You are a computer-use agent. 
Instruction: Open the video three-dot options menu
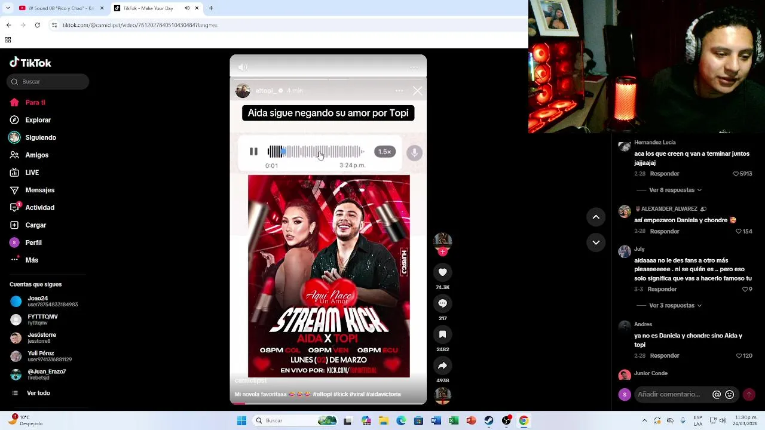tap(414, 67)
